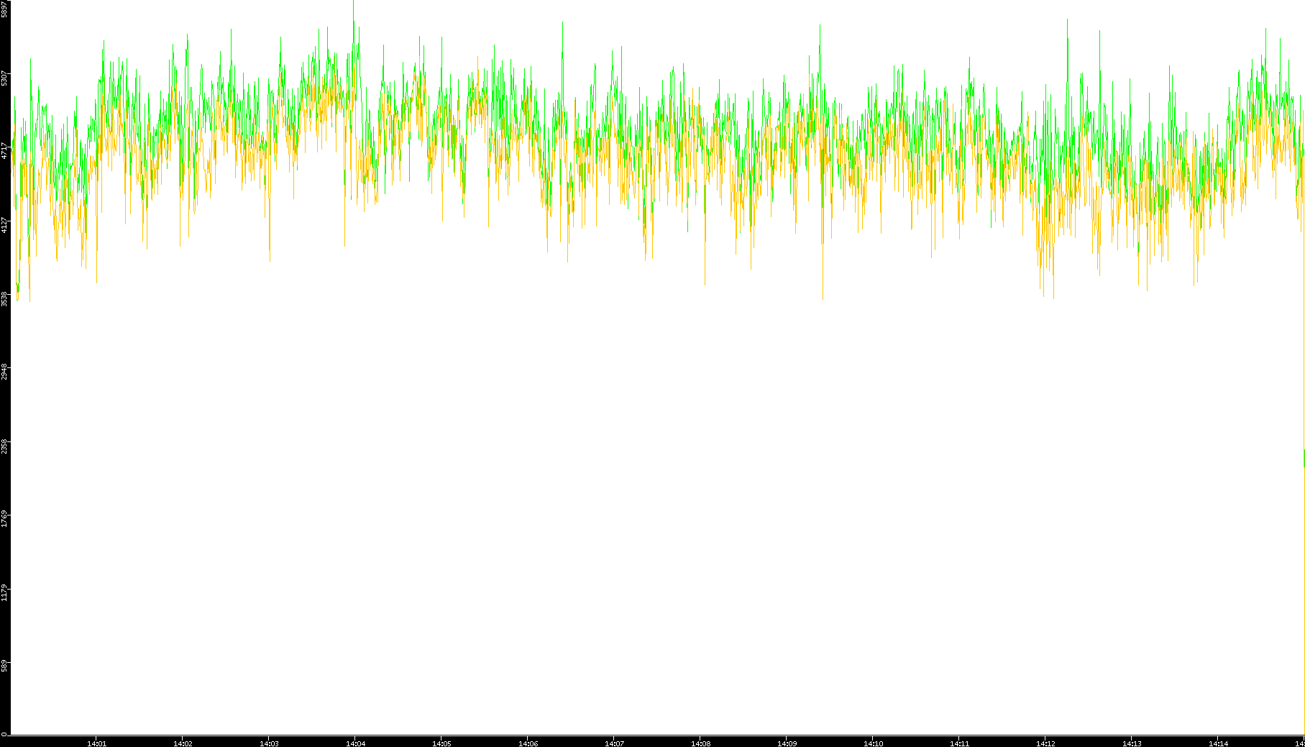Image resolution: width=1305 pixels, height=747 pixels.
Task: Pick the 14:05 time axis label
Action: (441, 743)
